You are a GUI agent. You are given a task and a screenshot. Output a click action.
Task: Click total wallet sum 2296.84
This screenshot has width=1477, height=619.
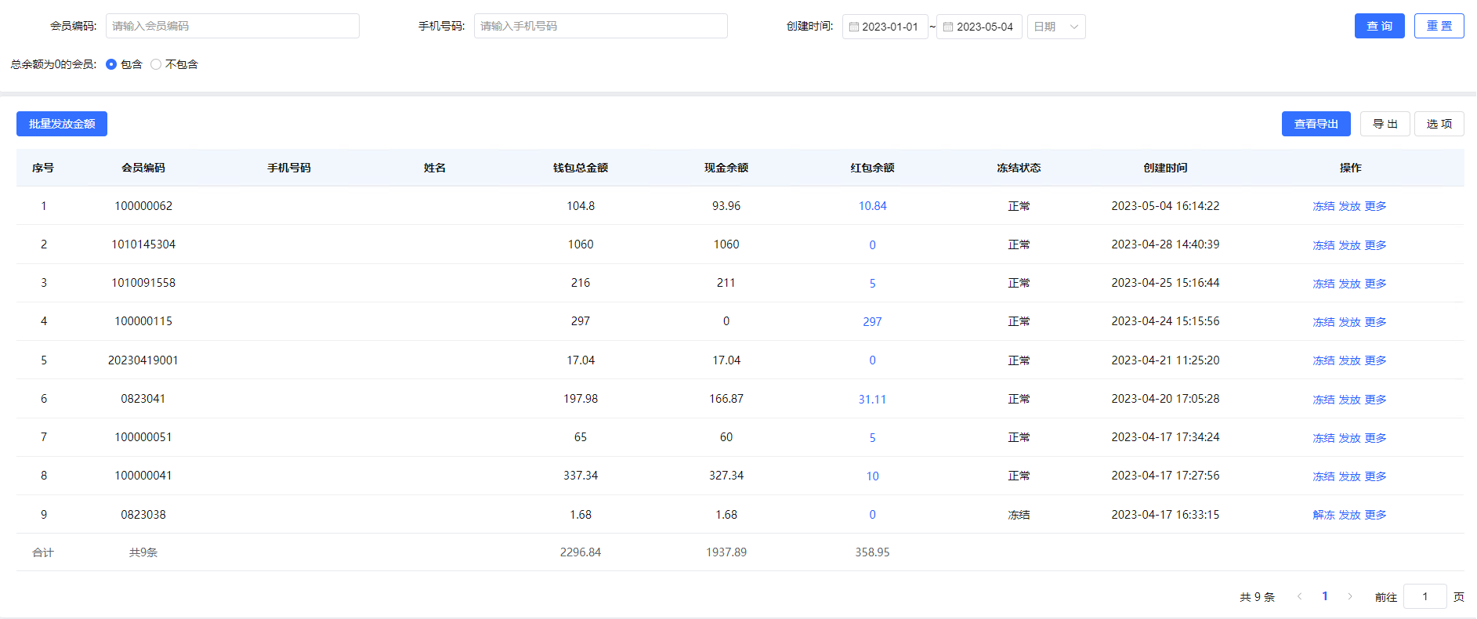coord(581,552)
